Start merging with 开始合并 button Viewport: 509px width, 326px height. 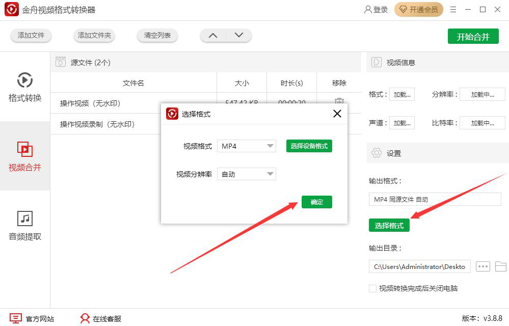click(473, 36)
